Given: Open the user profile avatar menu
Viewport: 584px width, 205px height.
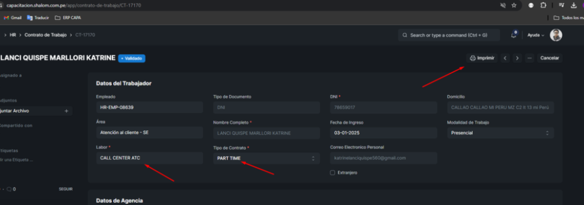Looking at the screenshot, I should 555,35.
